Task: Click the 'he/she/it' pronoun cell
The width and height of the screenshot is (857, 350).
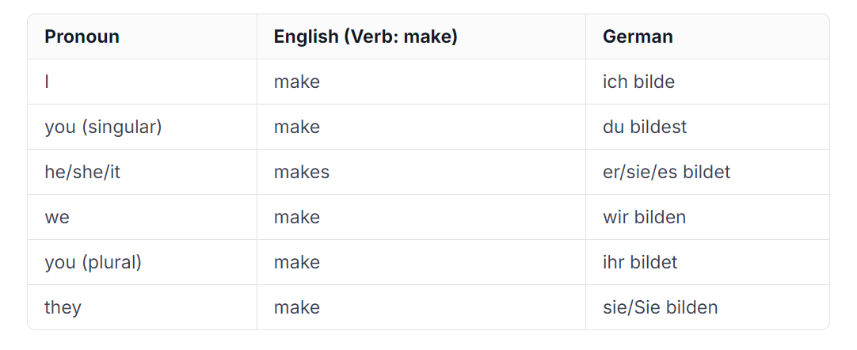Action: (x=82, y=172)
